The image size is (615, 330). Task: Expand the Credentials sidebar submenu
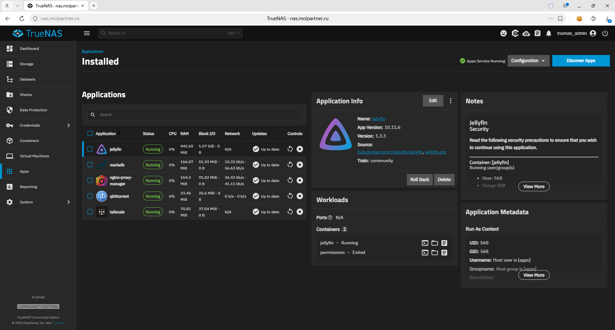click(68, 125)
